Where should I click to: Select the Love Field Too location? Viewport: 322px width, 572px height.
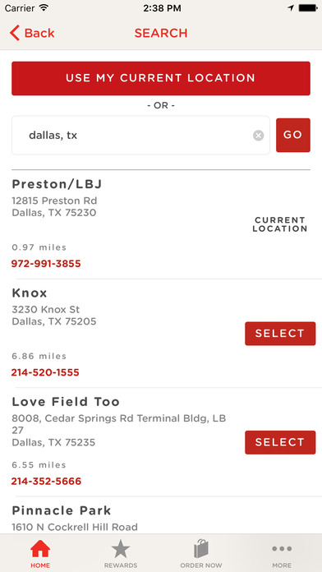(x=280, y=442)
